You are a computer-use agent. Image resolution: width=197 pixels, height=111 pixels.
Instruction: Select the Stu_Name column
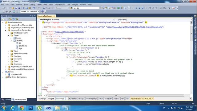pos(23,46)
